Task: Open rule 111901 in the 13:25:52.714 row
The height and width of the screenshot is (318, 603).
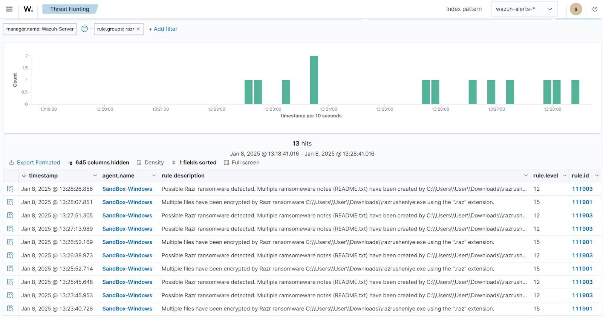Action: pos(582,269)
